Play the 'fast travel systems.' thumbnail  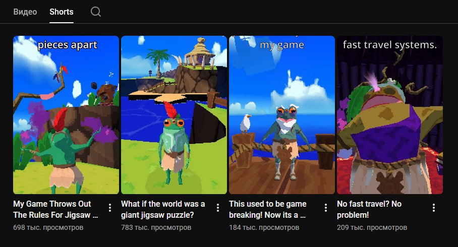tap(390, 115)
